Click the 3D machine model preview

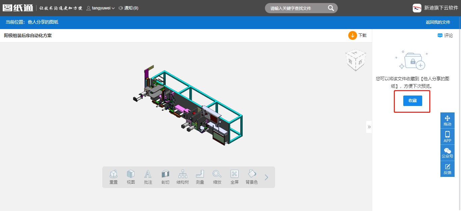[188, 106]
